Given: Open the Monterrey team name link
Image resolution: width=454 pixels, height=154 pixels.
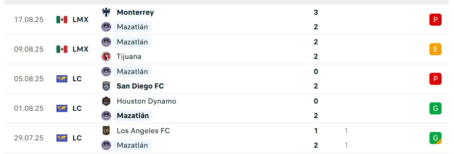Looking at the screenshot, I should (135, 12).
